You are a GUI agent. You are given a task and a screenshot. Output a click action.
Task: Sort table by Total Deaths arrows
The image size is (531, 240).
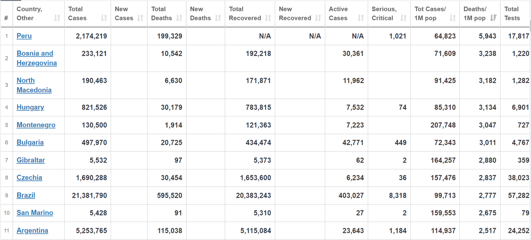click(179, 18)
